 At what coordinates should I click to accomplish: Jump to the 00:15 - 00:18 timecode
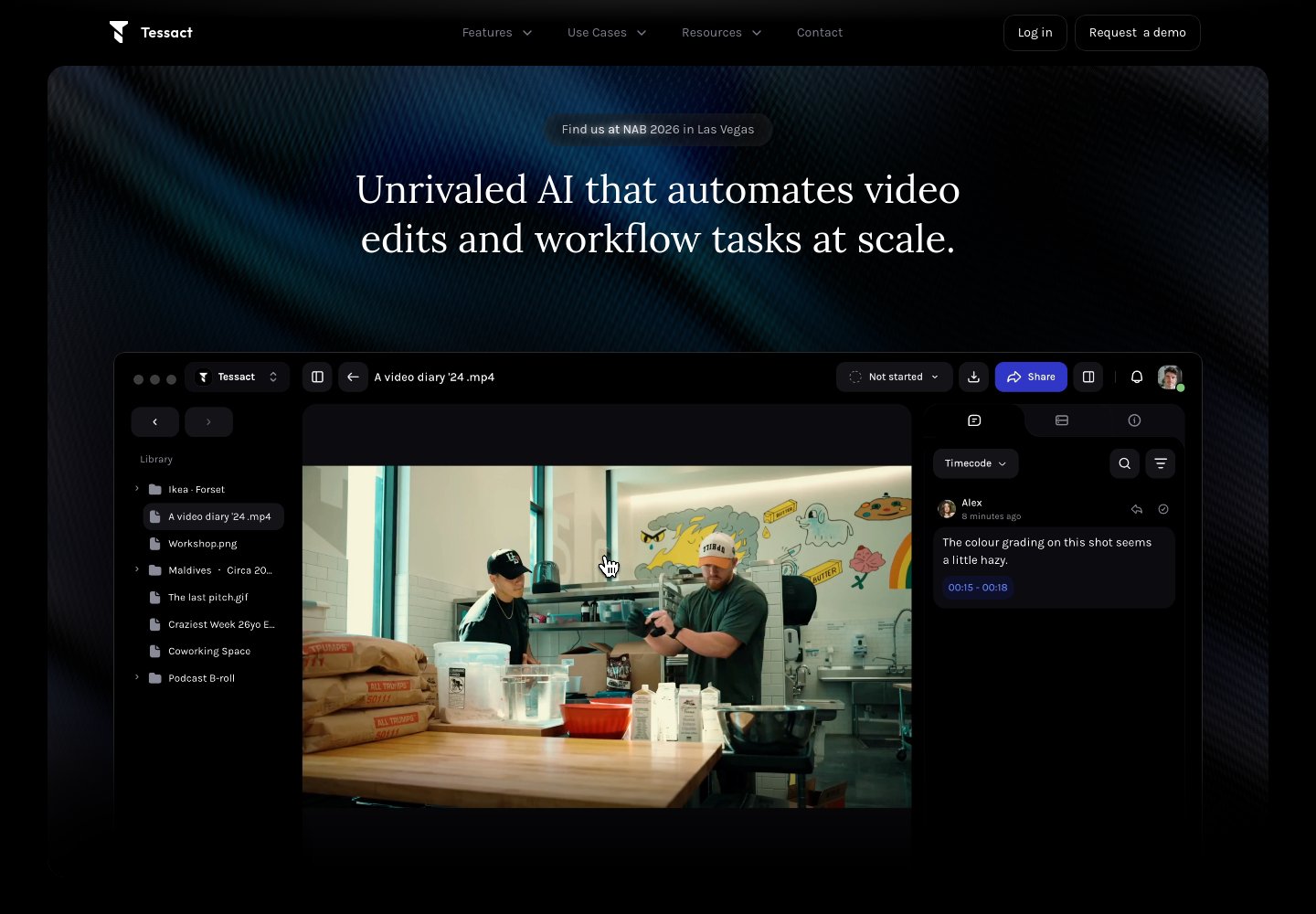pyautogui.click(x=978, y=588)
